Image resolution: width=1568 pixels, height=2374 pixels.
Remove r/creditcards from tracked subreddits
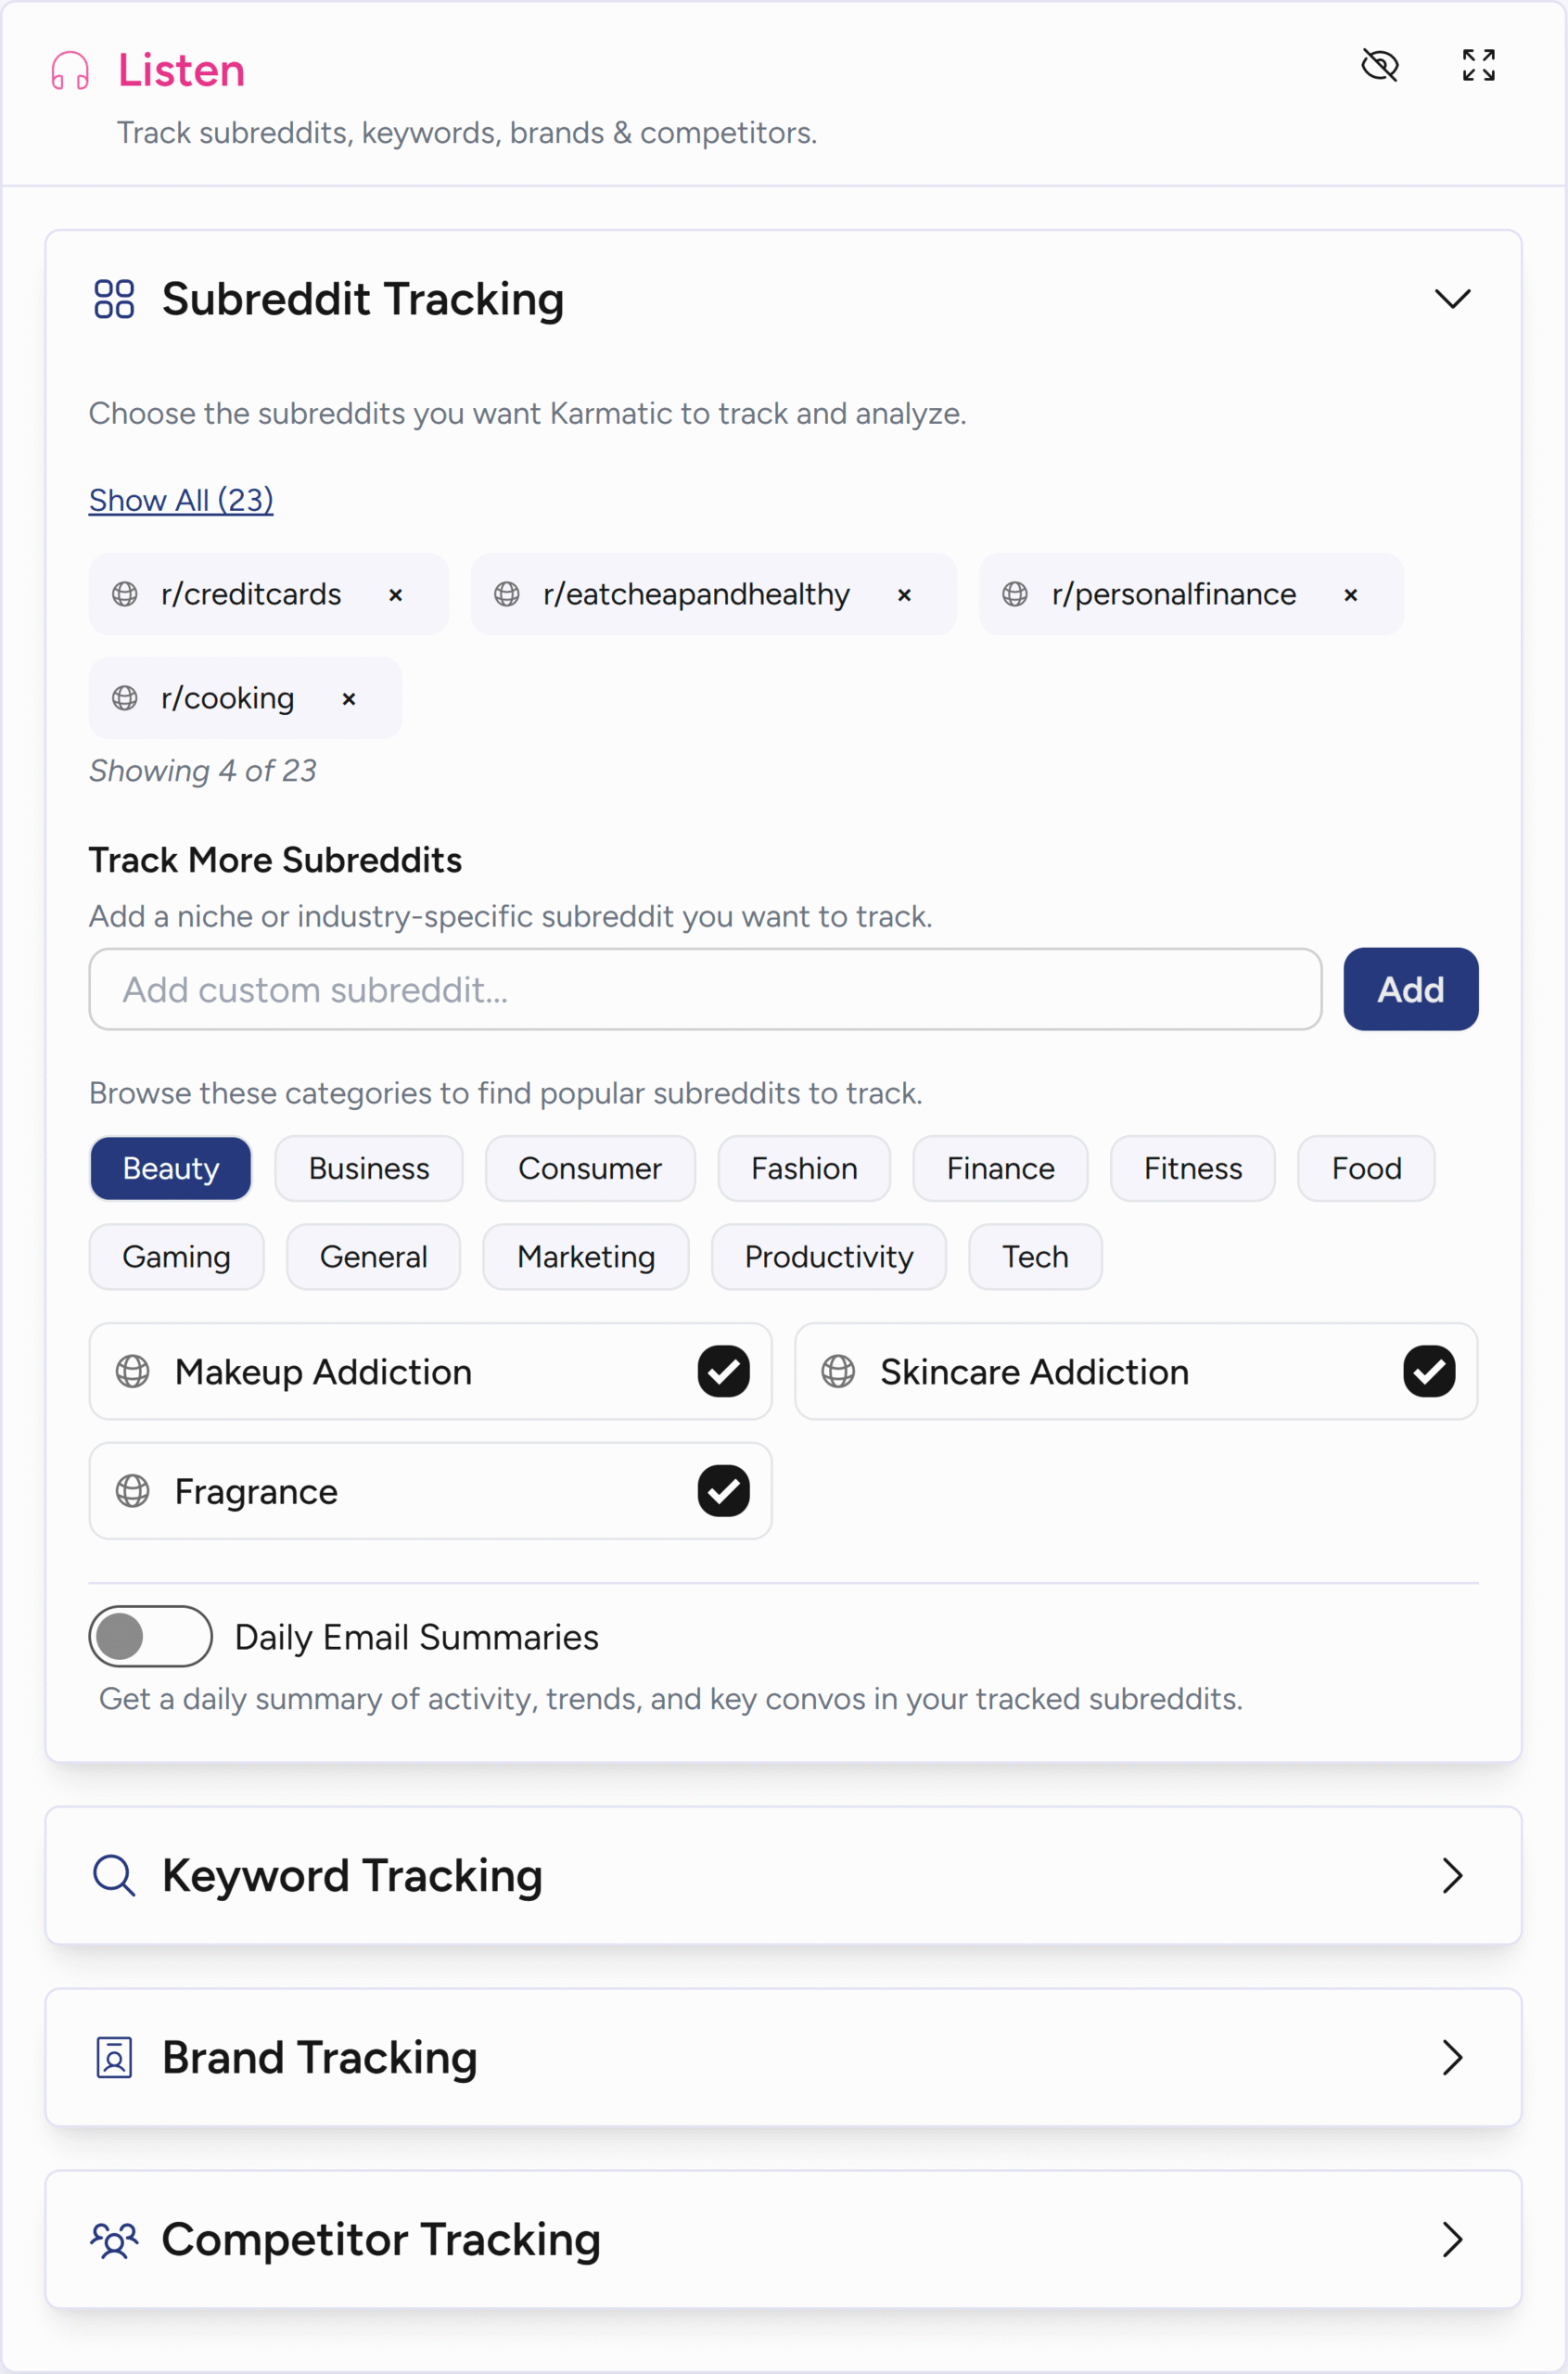tap(396, 595)
